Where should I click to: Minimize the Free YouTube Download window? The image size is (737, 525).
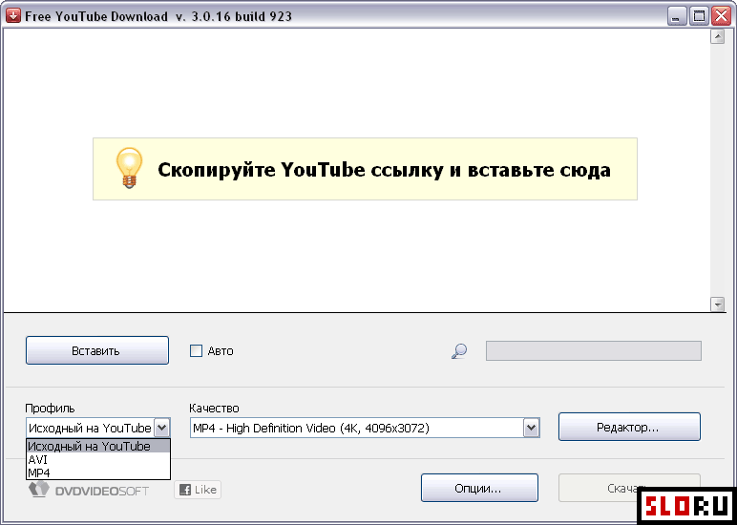676,17
